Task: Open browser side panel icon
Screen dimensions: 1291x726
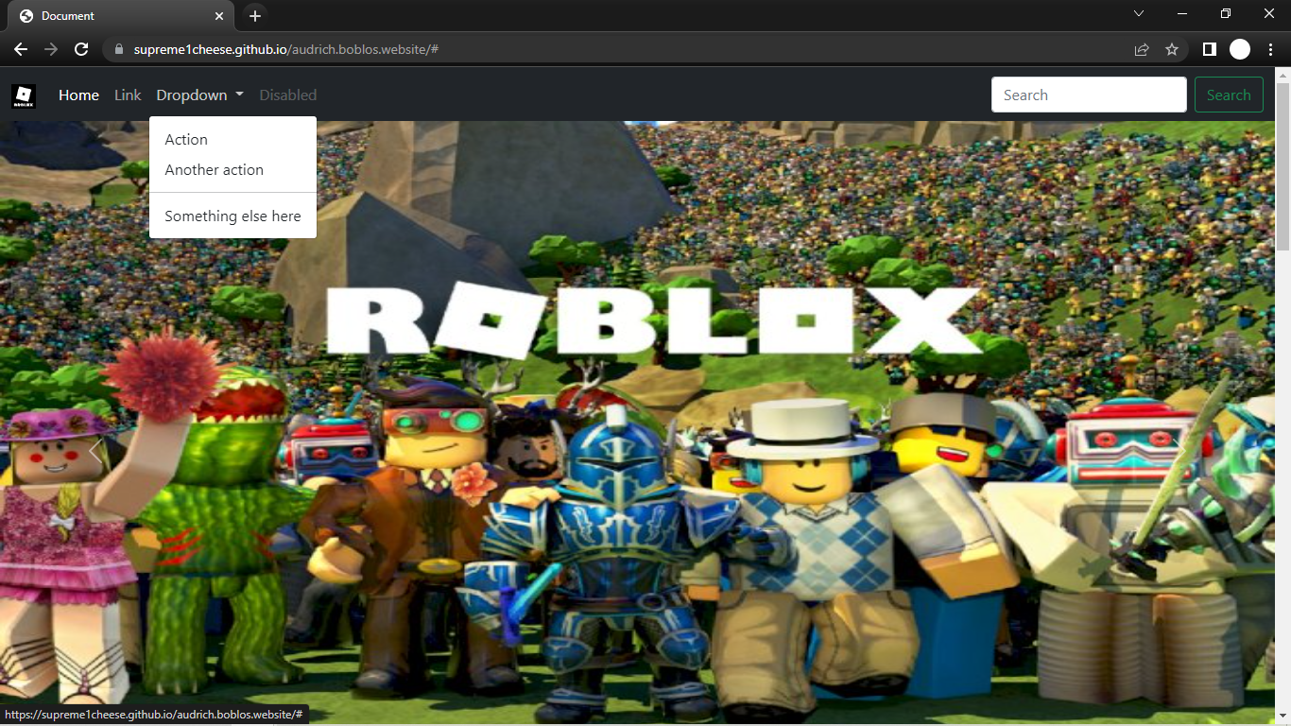Action: pyautogui.click(x=1209, y=49)
